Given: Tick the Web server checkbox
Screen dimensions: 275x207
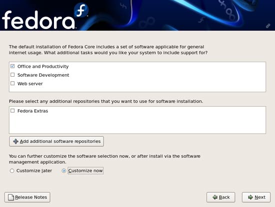Looking at the screenshot, I should (x=12, y=83).
